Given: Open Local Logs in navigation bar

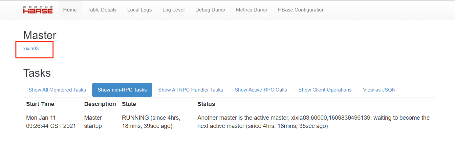Looking at the screenshot, I should click(x=140, y=10).
